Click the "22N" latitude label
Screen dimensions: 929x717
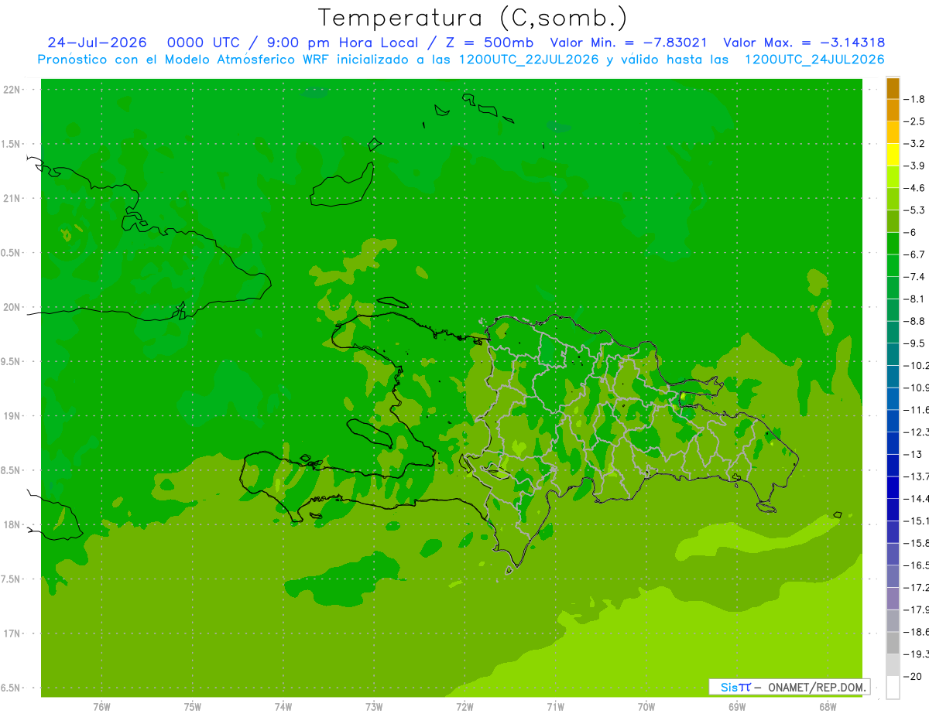coord(12,89)
